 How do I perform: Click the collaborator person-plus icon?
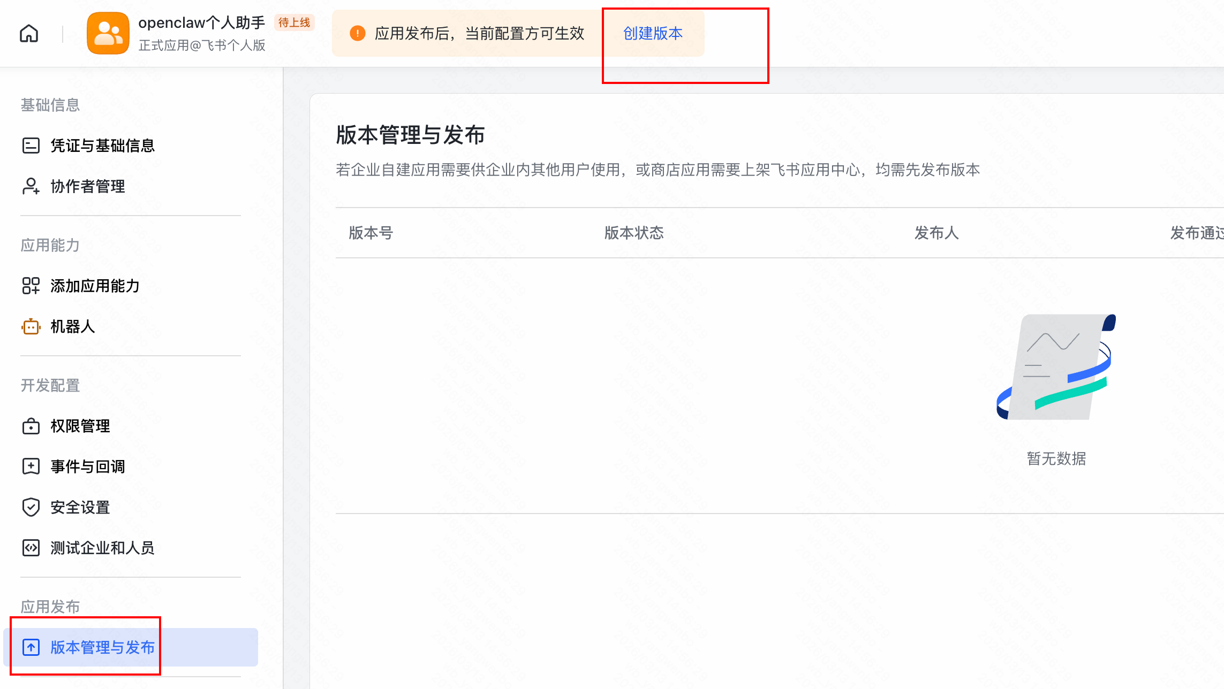coord(31,186)
